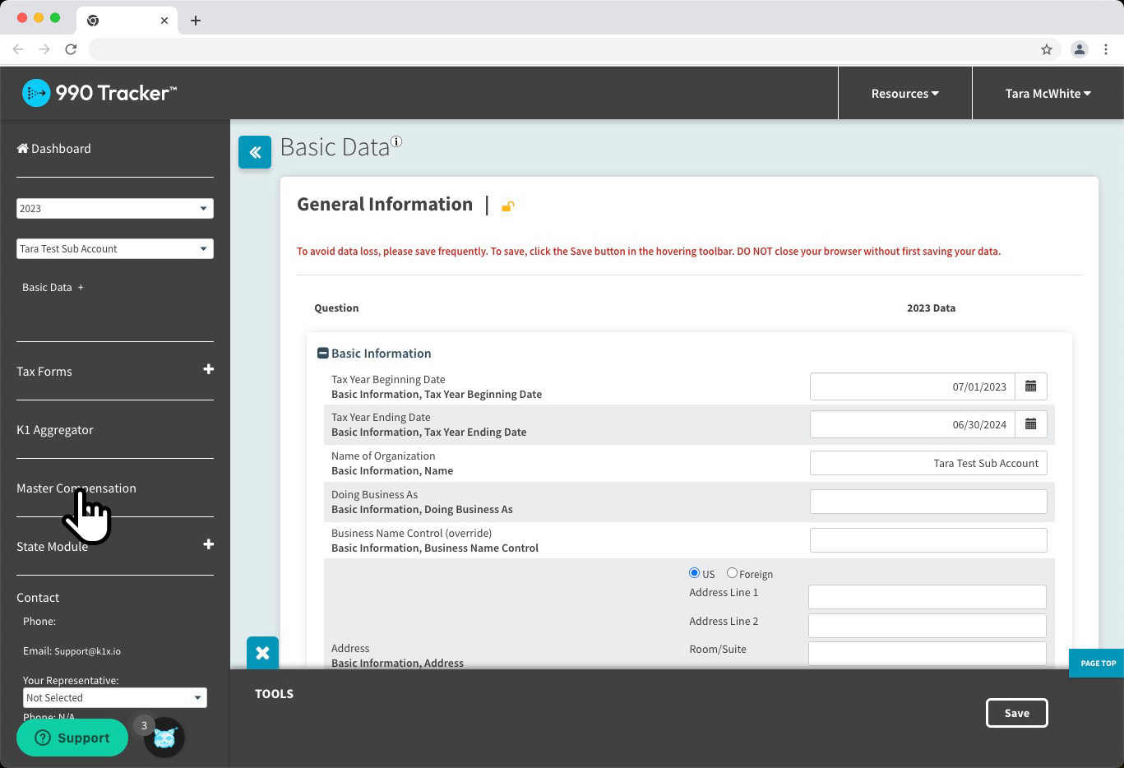Open the 2023 year dropdown
Viewport: 1124px width, 768px height.
115,209
